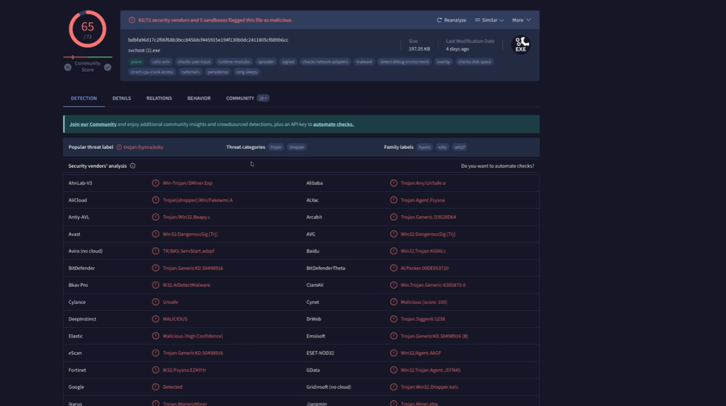Open the Similar dropdown

[489, 20]
